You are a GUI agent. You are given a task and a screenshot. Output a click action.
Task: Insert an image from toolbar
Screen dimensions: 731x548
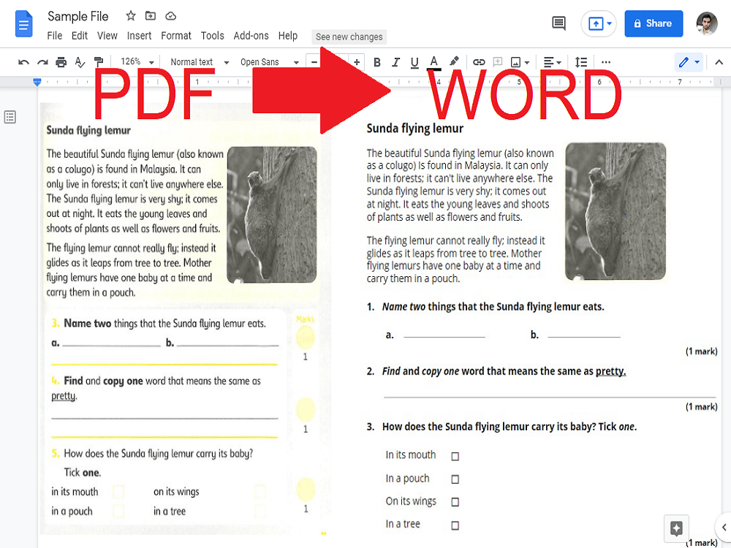(515, 62)
